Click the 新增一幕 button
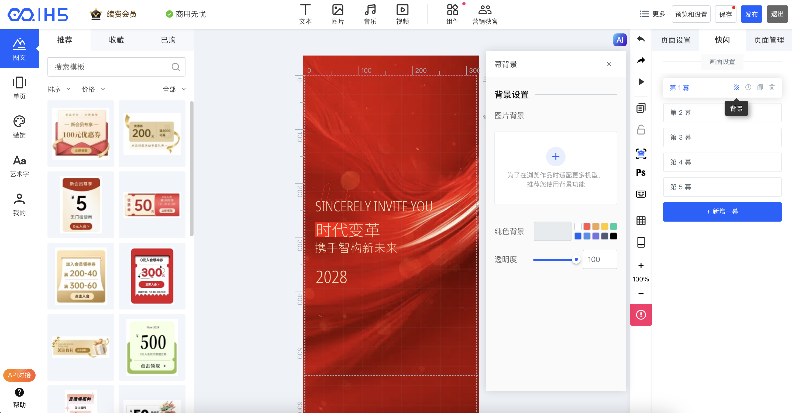Screen dimensions: 792x413 click(722, 212)
